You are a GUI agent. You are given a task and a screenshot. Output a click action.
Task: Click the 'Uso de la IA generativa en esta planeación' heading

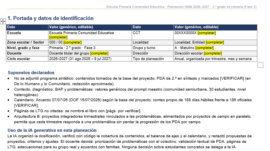(52, 130)
